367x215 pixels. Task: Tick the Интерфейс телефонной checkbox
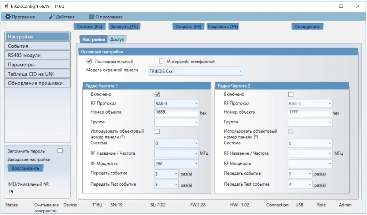pyautogui.click(x=162, y=61)
